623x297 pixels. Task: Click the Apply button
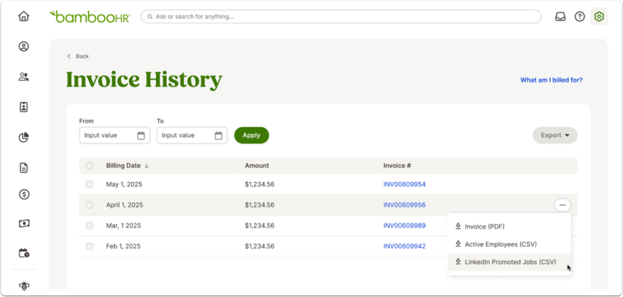[x=251, y=135]
